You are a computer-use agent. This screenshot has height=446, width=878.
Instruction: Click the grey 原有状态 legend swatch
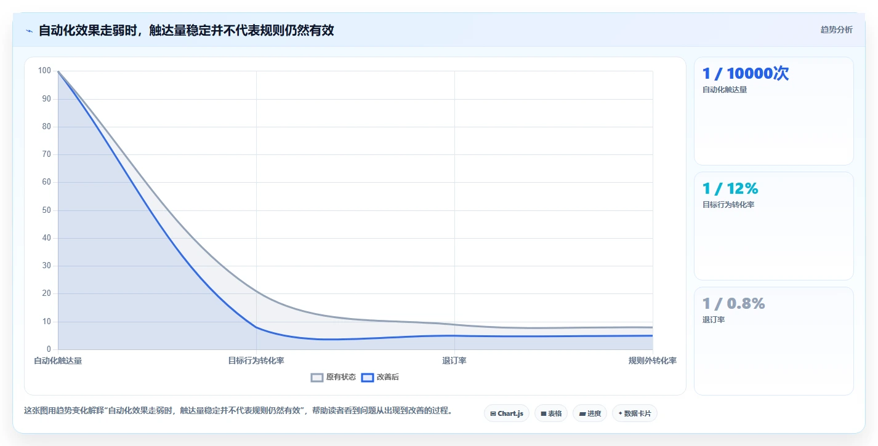pos(317,377)
